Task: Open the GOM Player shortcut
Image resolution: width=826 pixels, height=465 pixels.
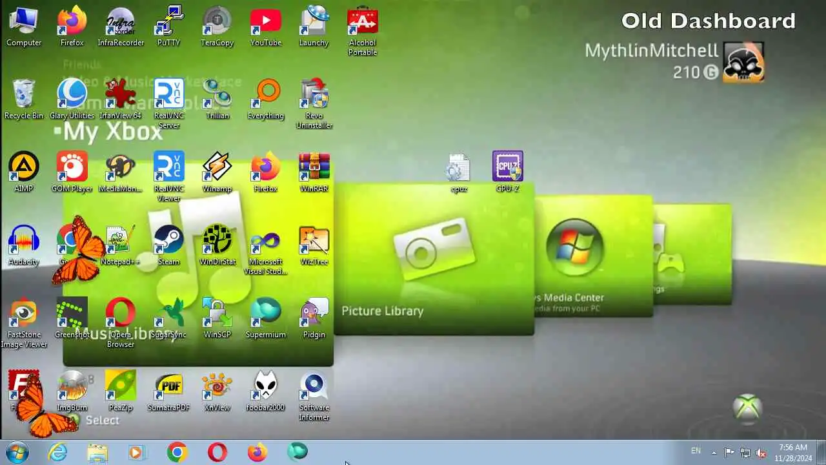Action: click(72, 173)
